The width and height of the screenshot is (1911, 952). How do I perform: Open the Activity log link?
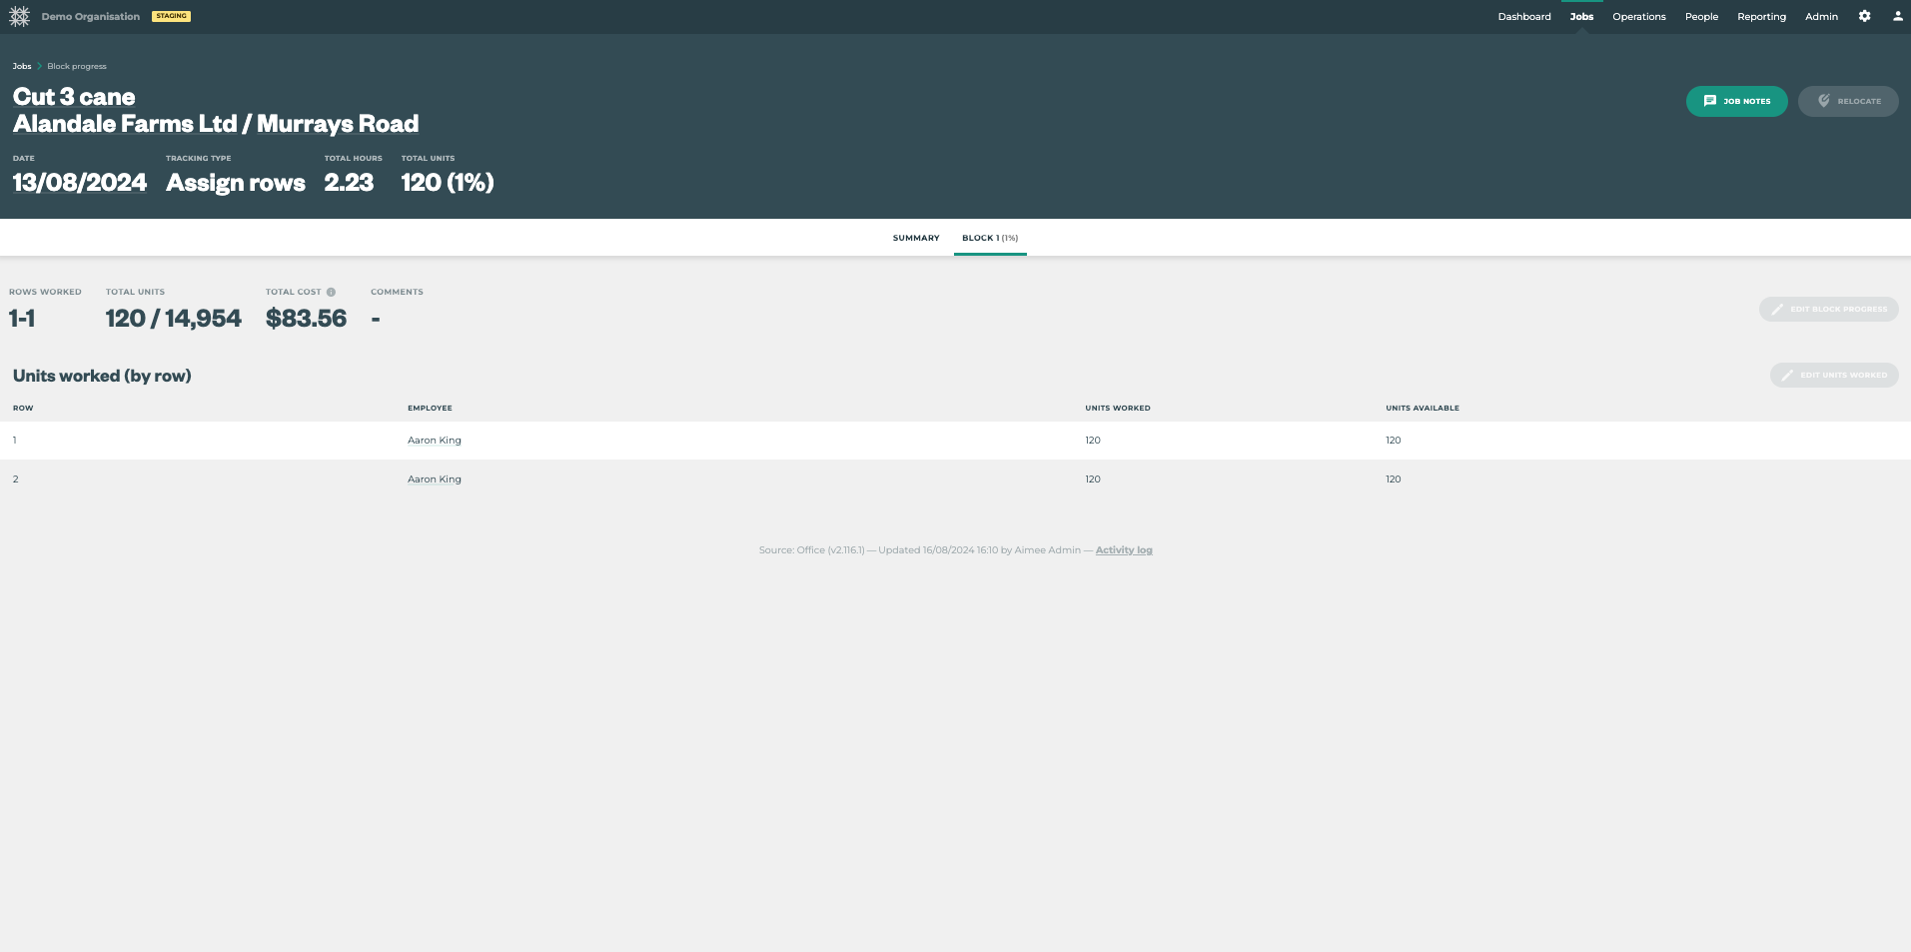pos(1123,549)
